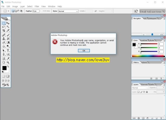Click the Feather pixel input field
This screenshot has height=120, width=166.
[36, 11]
